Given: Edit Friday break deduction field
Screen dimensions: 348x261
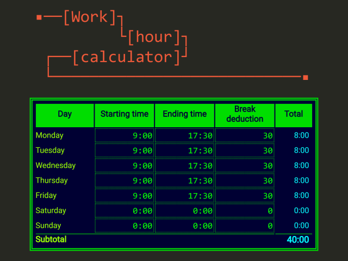Looking at the screenshot, I should point(245,196).
